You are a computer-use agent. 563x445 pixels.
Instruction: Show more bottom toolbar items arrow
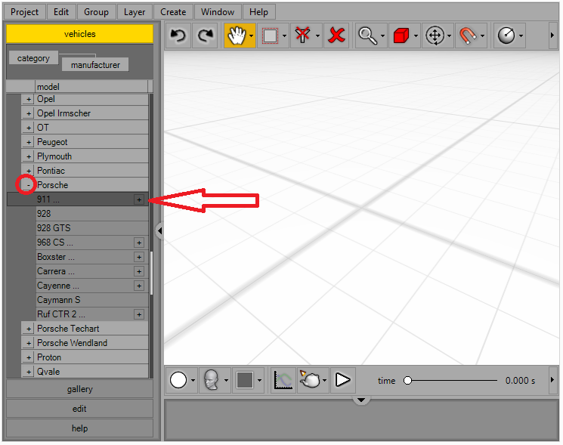click(552, 380)
